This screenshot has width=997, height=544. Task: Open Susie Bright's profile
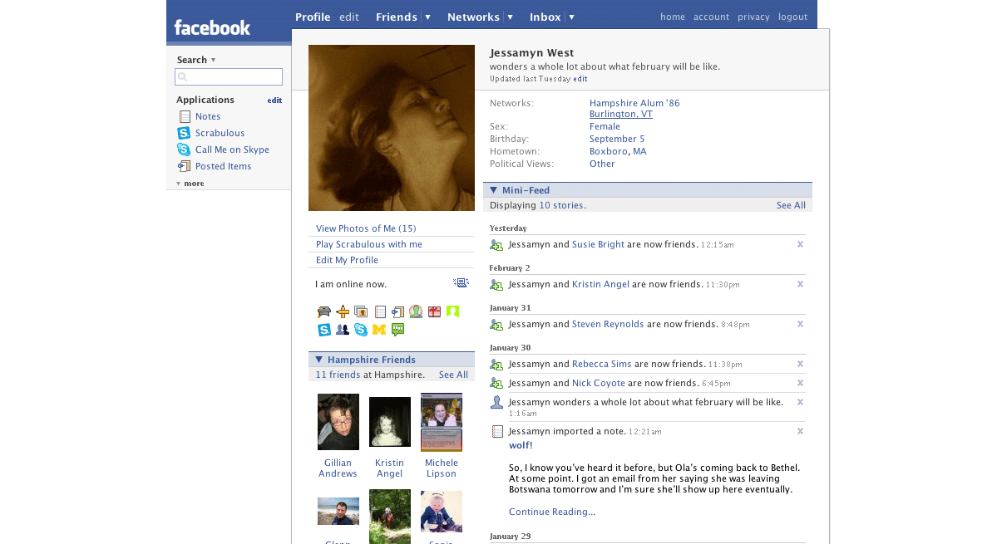[x=598, y=244]
